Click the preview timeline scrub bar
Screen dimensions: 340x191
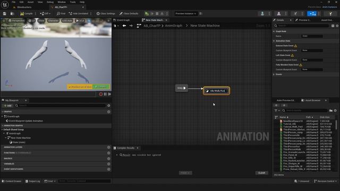pyautogui.click(x=48, y=94)
